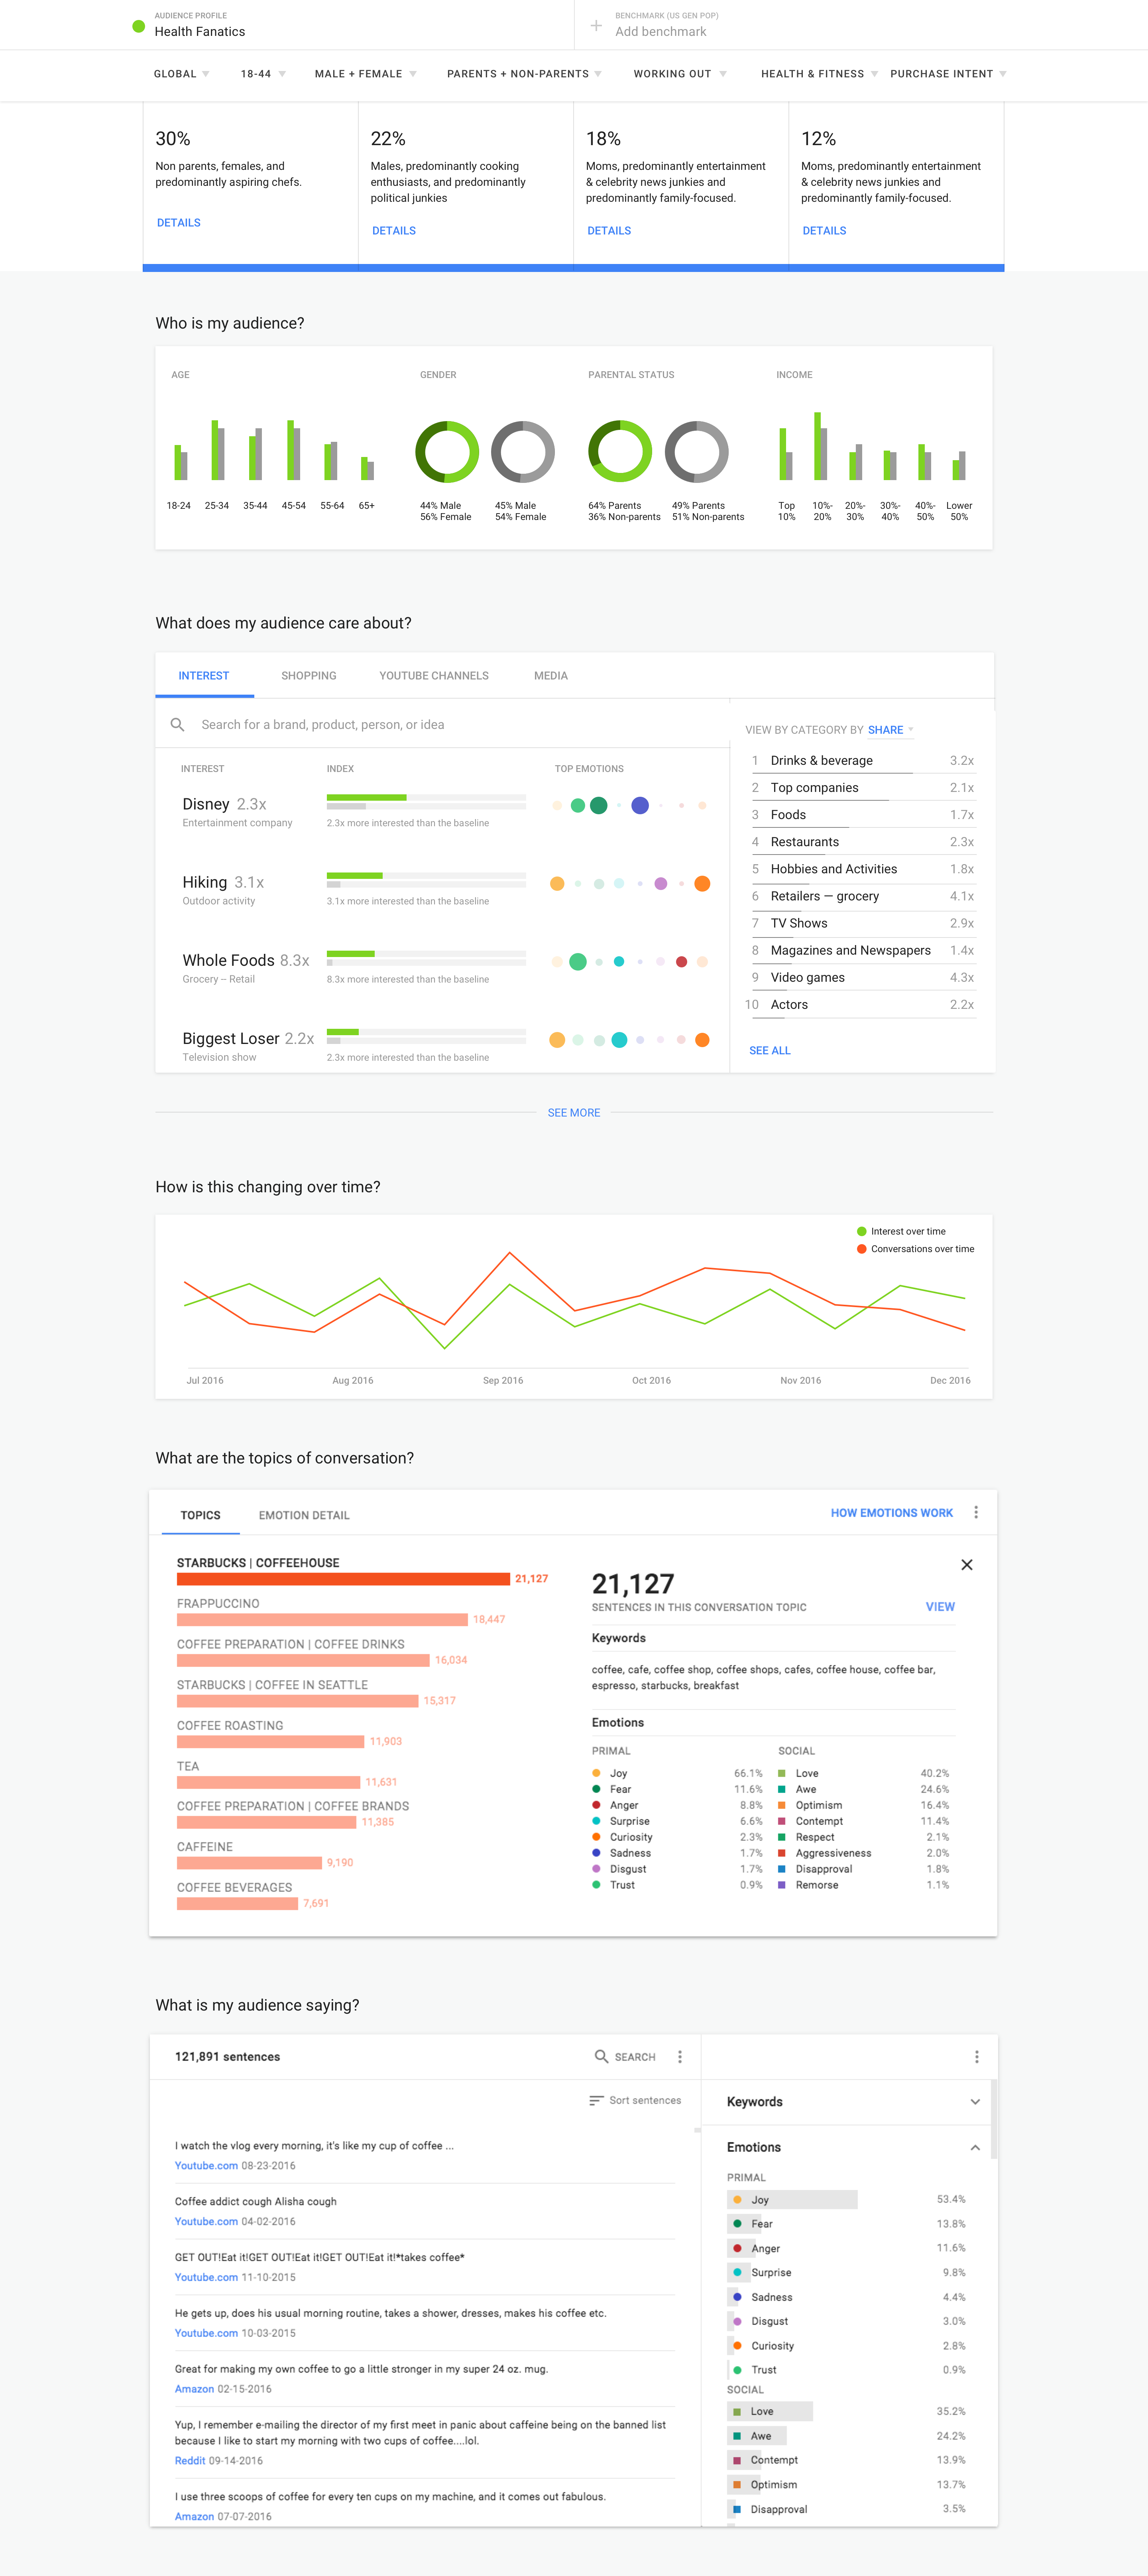Viewport: 1148px width, 2576px height.
Task: Open DETAILS for the 22% segment
Action: [x=394, y=231]
